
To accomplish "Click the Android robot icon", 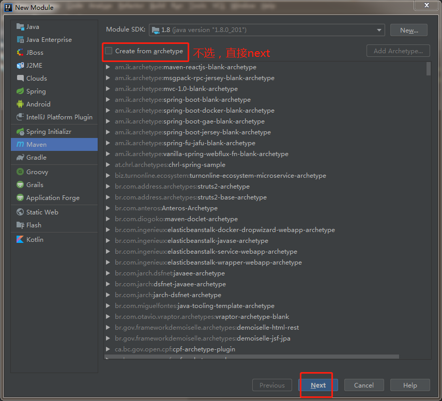I will pos(20,104).
